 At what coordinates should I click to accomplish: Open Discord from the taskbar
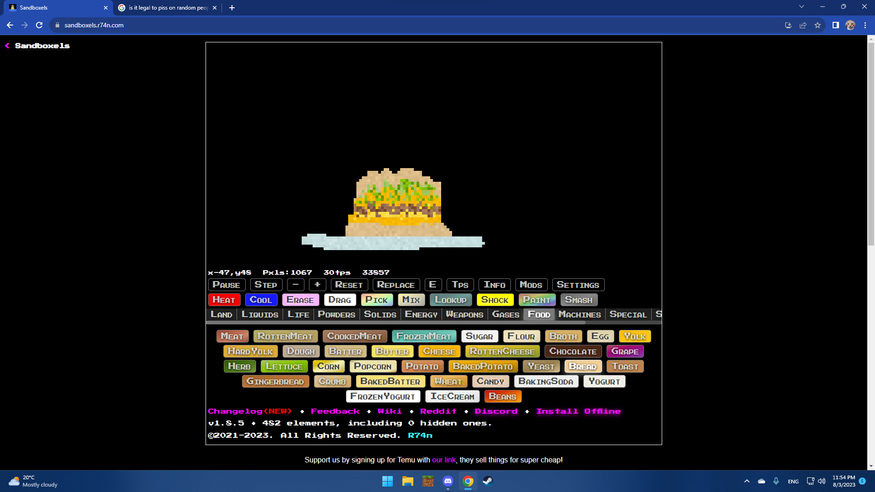(448, 481)
